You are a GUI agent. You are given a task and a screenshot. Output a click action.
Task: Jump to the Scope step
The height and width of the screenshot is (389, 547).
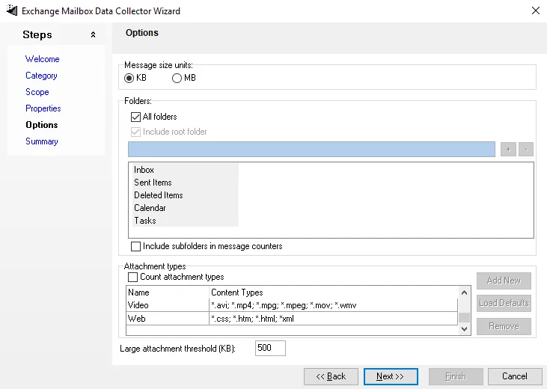[37, 92]
